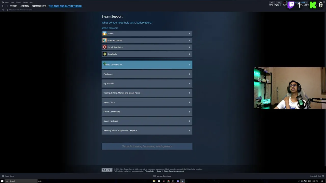Open File Explorer from taskbar
326x183 pixels.
point(154,181)
